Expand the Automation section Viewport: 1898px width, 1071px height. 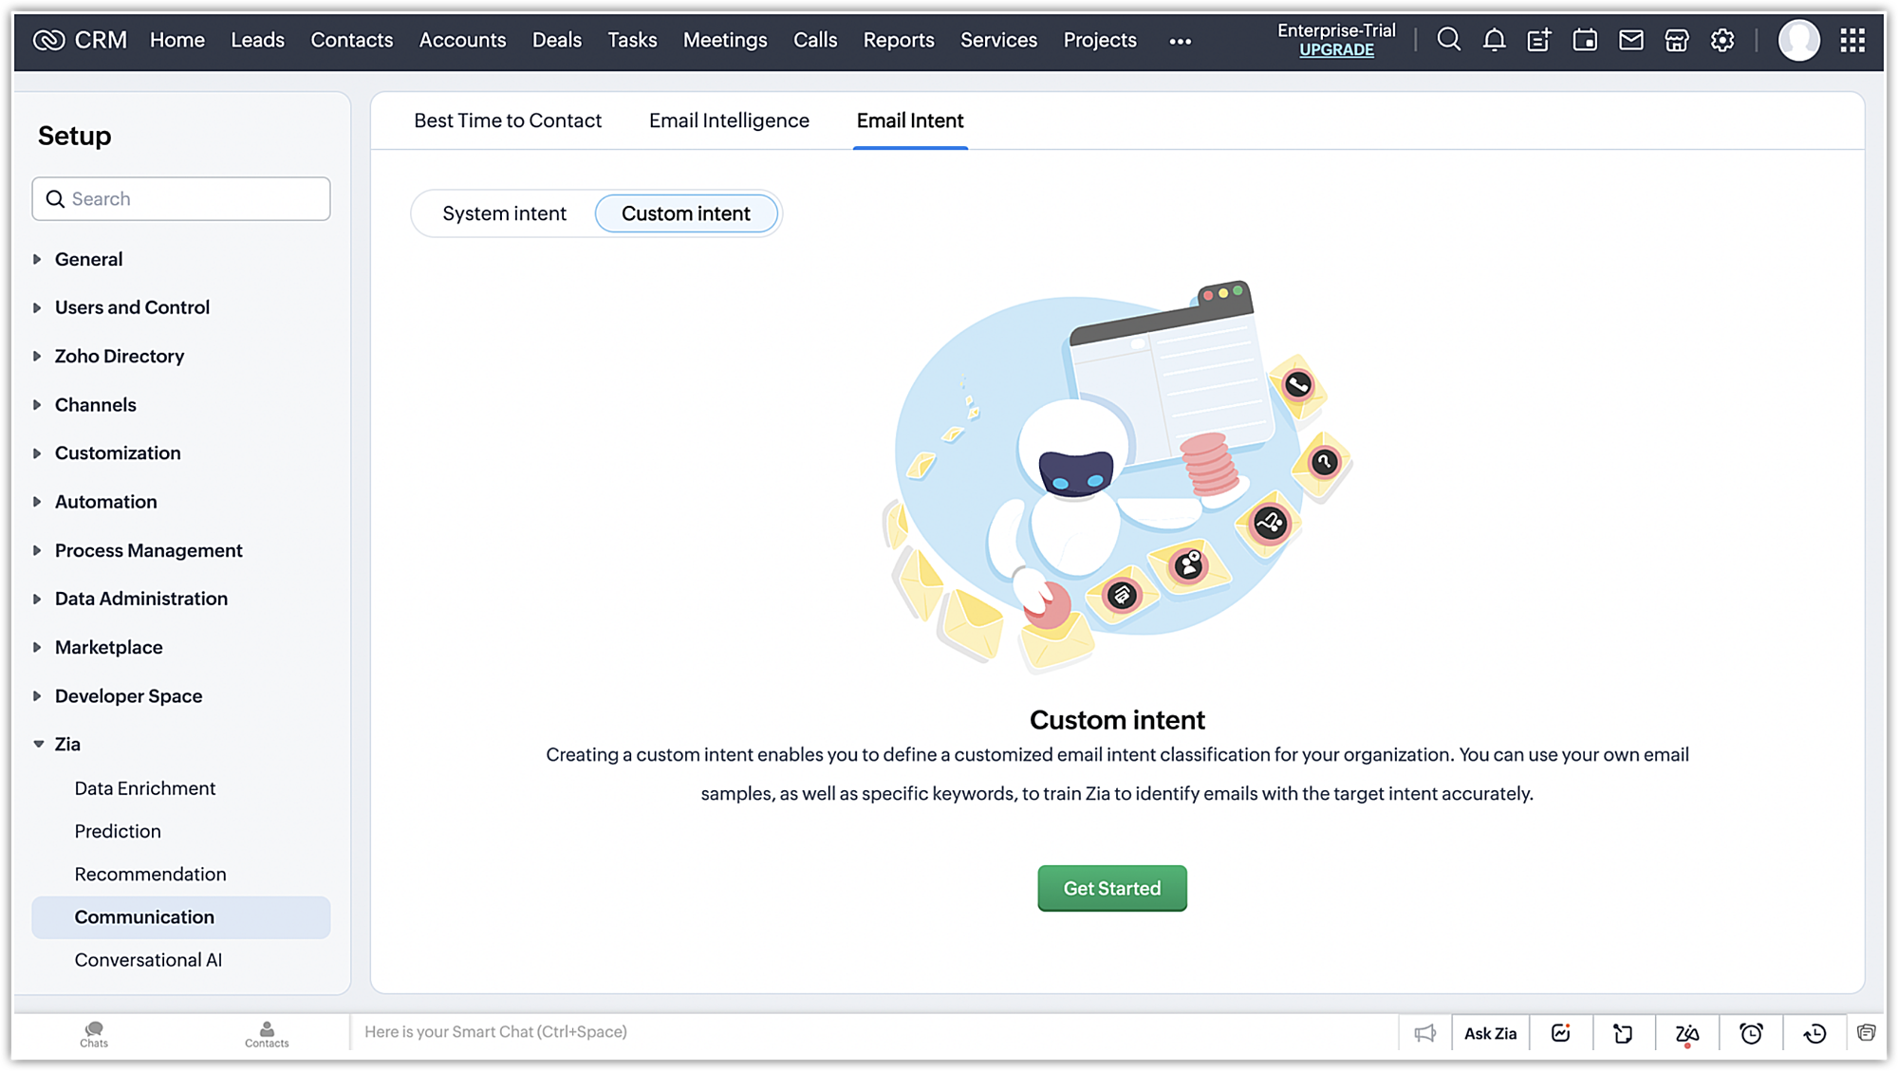click(x=105, y=502)
